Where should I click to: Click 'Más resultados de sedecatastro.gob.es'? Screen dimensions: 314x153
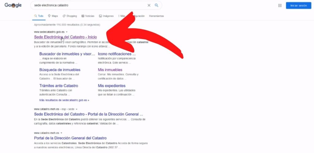coord(64,100)
